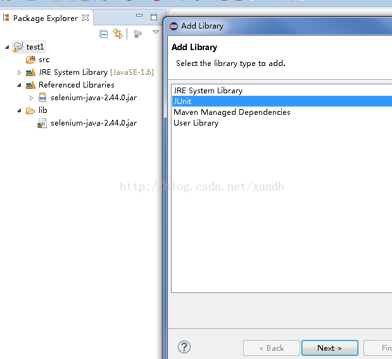Maximize the Package Explorer panel

point(154,17)
